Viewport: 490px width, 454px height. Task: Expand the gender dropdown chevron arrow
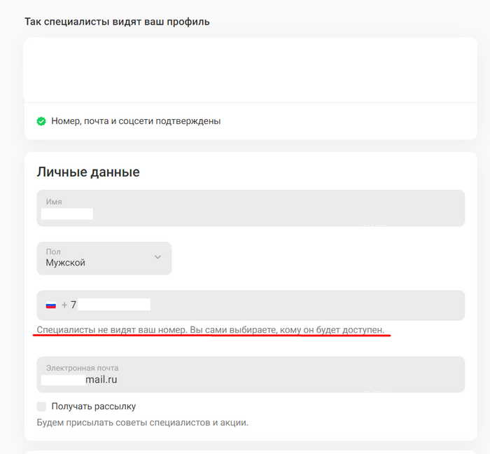pyautogui.click(x=157, y=257)
